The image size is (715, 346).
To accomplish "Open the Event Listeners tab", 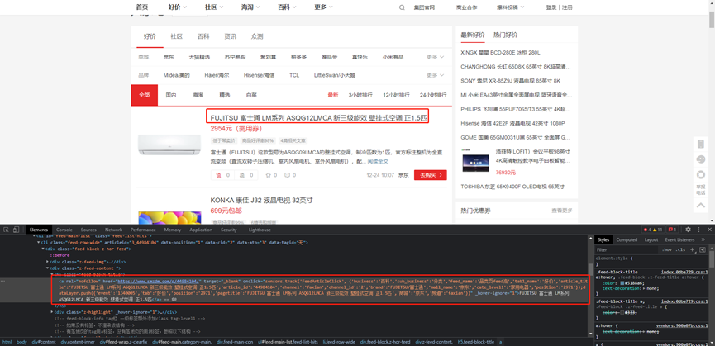I will [x=679, y=240].
